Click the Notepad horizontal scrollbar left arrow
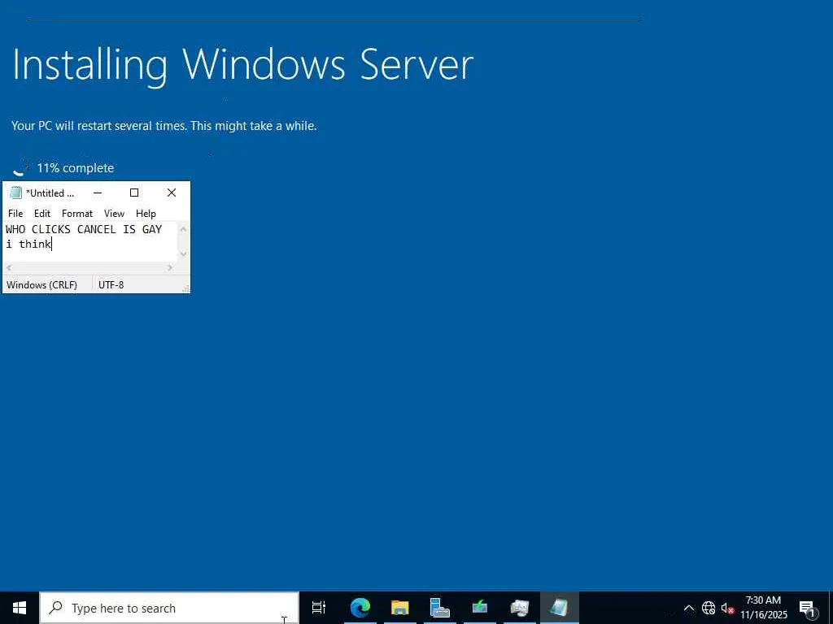This screenshot has height=624, width=833. (9, 268)
